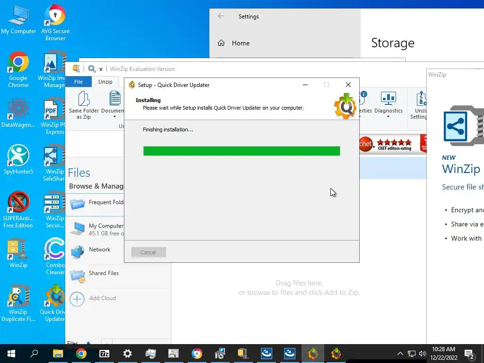Open File tab in WinZip
This screenshot has width=484, height=363.
coord(78,82)
